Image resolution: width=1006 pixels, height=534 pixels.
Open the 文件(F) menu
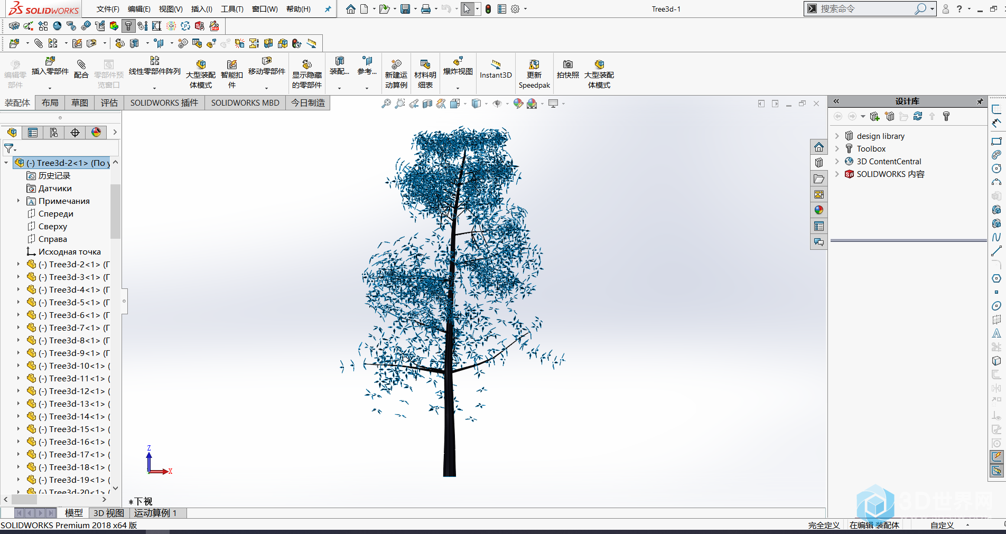tap(108, 9)
